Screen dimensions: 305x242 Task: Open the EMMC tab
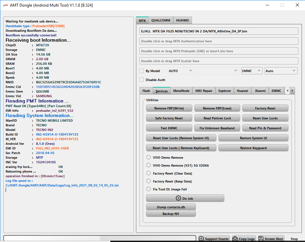[x=276, y=91]
